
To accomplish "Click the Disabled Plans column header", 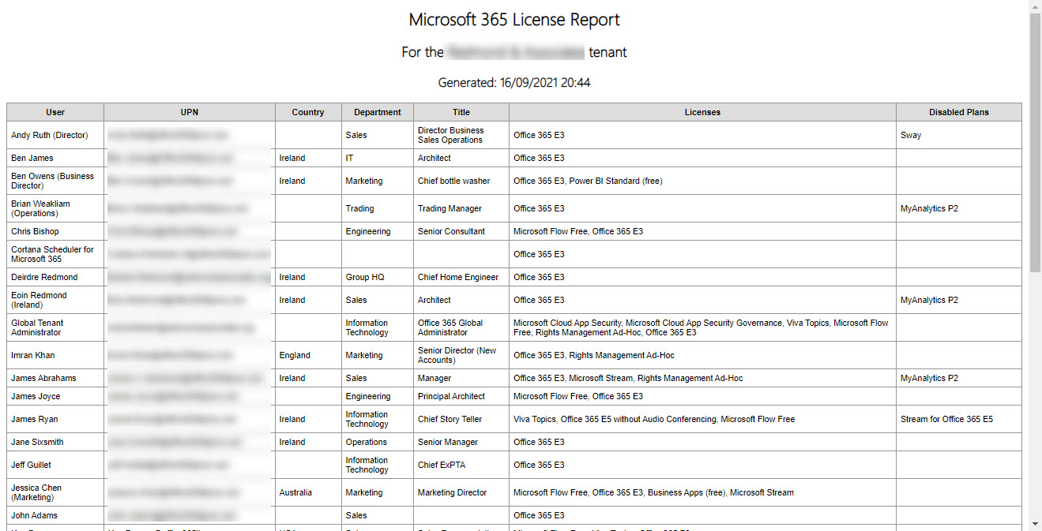I will pyautogui.click(x=958, y=111).
